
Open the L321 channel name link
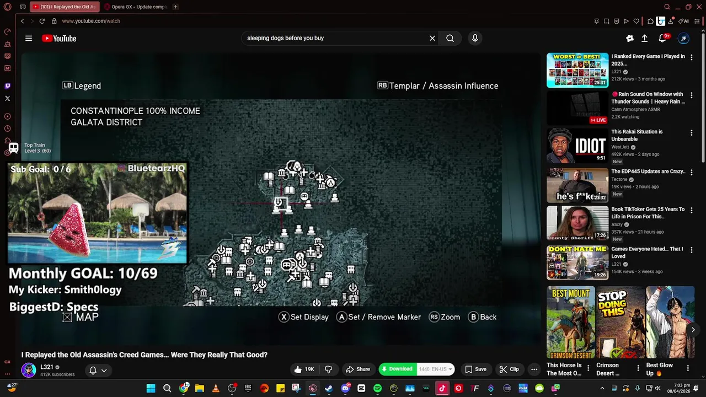(x=47, y=367)
